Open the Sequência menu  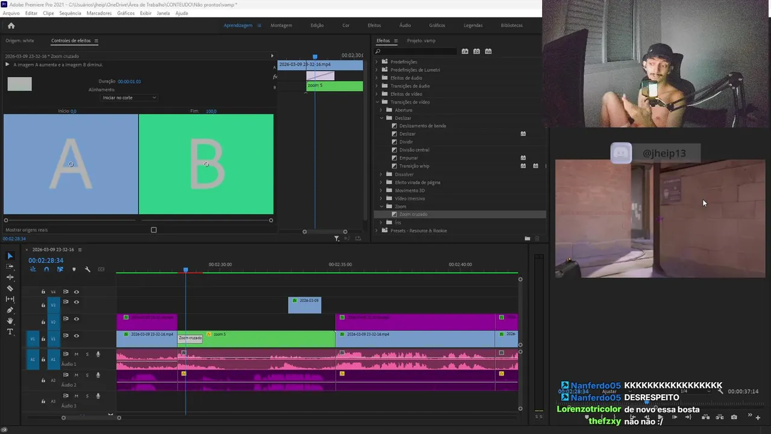coord(70,13)
